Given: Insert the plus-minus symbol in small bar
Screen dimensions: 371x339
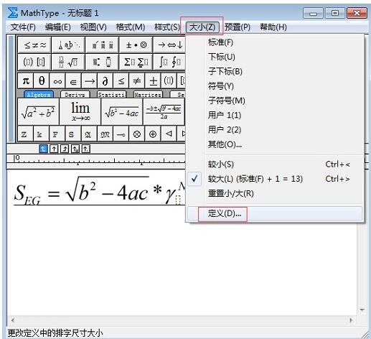Looking at the screenshot, I should [x=153, y=81].
